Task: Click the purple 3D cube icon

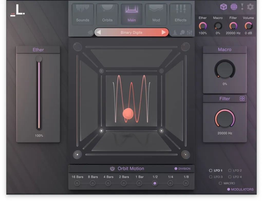Action: coord(223,7)
